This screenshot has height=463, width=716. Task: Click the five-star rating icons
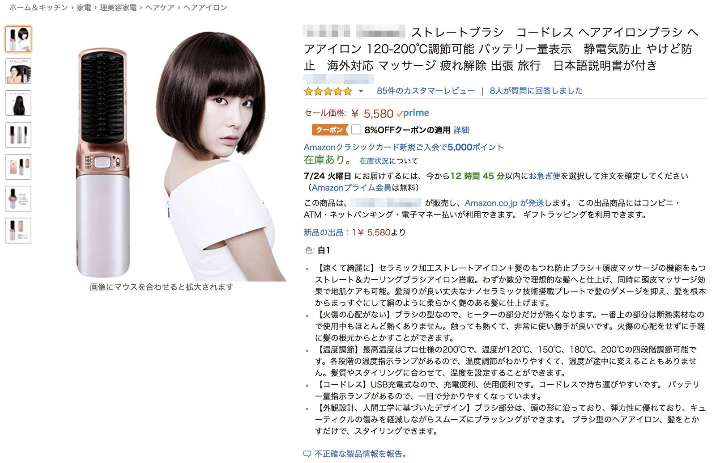(x=328, y=92)
